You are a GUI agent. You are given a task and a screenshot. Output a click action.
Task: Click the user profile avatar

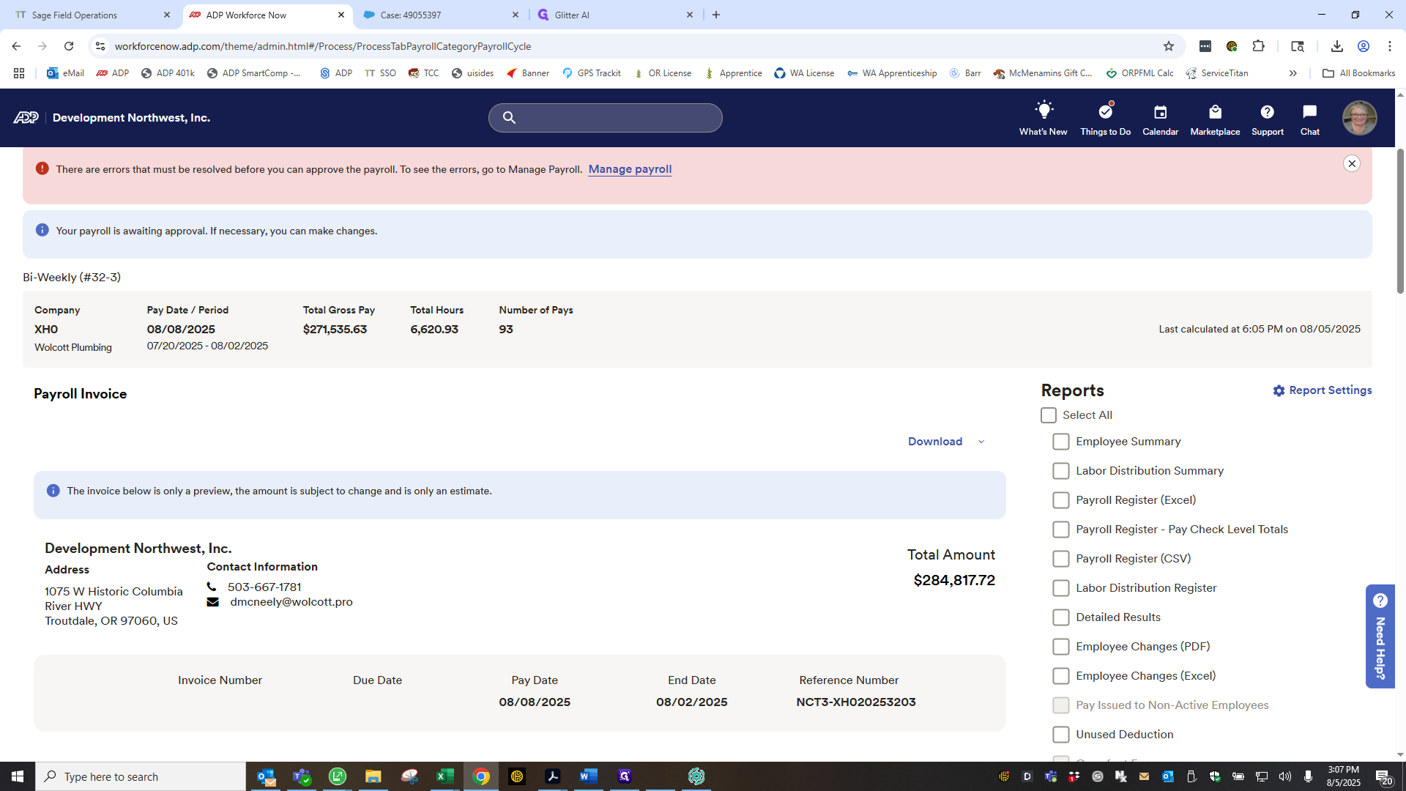point(1359,117)
